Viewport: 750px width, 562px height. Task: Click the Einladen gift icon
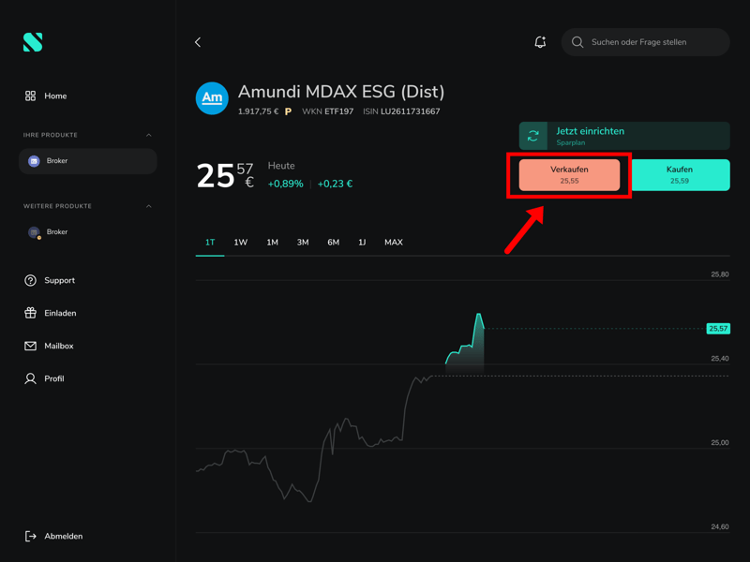[x=30, y=313]
